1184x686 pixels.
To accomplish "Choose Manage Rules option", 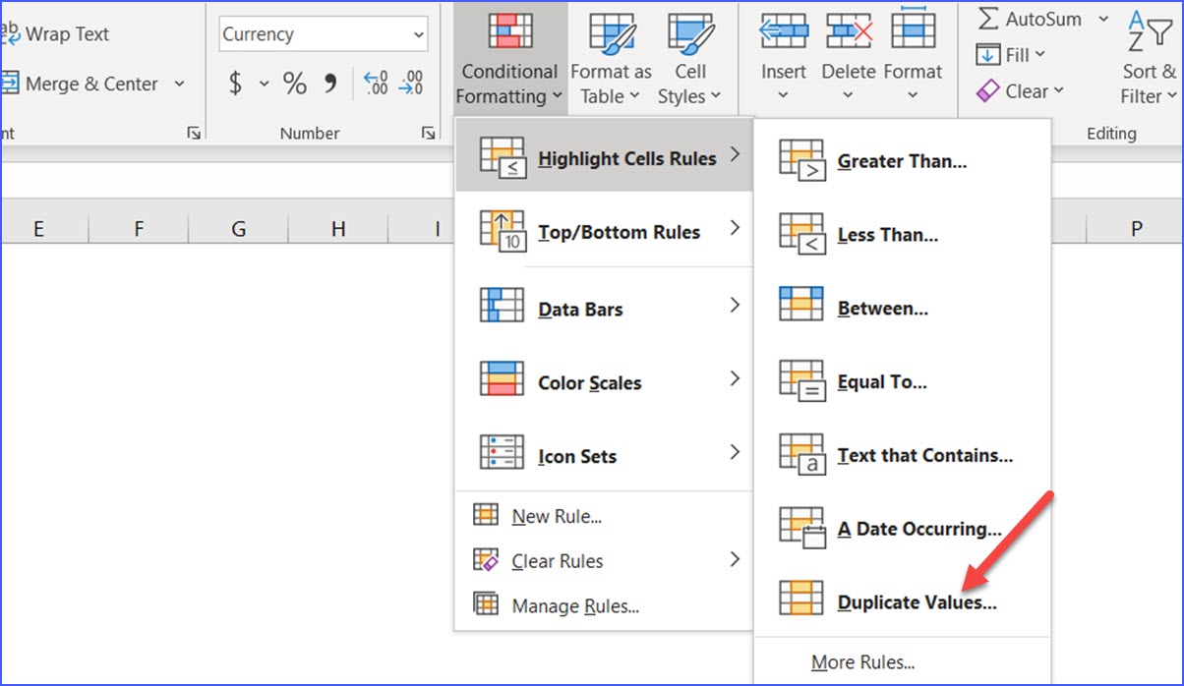I will coord(578,605).
